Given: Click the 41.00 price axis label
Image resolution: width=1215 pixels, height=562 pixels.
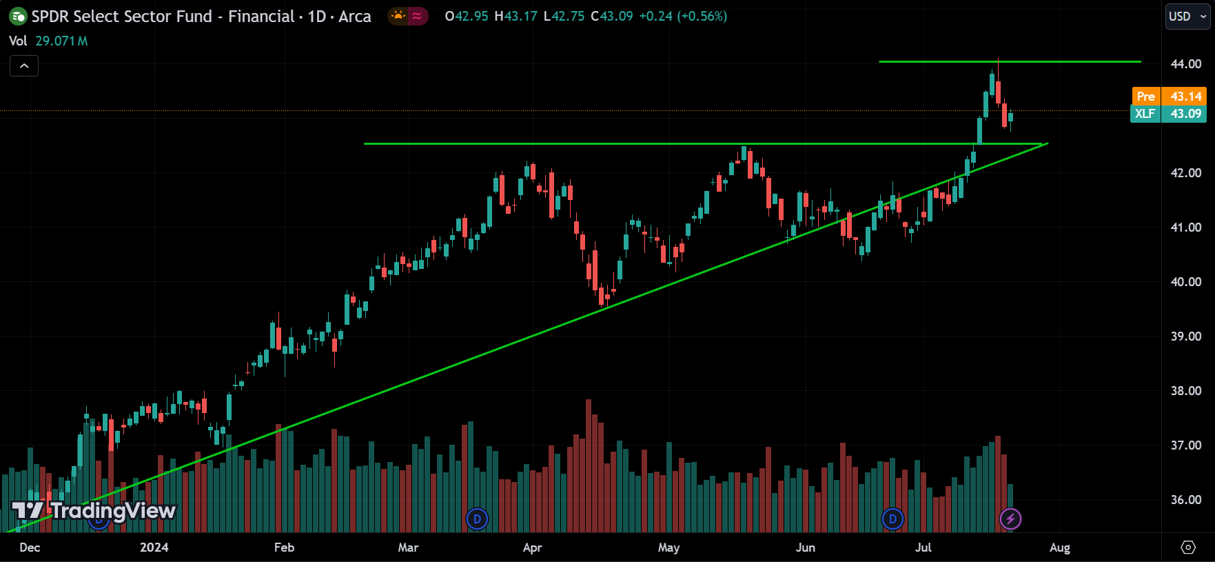Looking at the screenshot, I should pos(1186,227).
